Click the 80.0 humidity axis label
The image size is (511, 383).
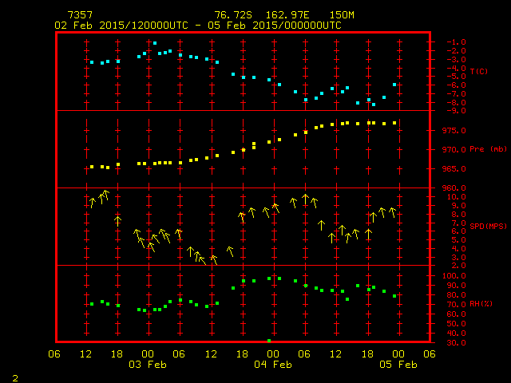[x=456, y=295]
